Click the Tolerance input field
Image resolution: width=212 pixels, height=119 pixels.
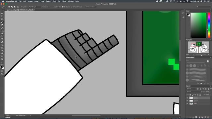pos(51,7)
